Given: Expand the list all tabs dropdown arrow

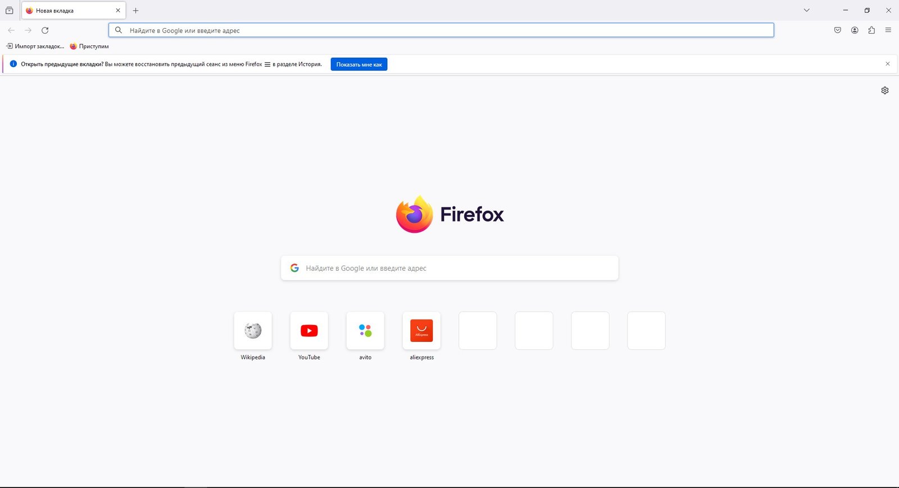Looking at the screenshot, I should click(806, 10).
